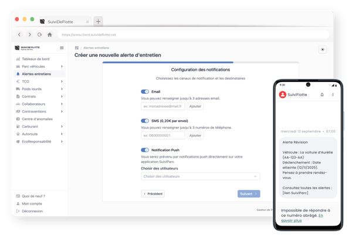The width and height of the screenshot is (352, 235).
Task: Click the Précédent button
Action: (153, 194)
